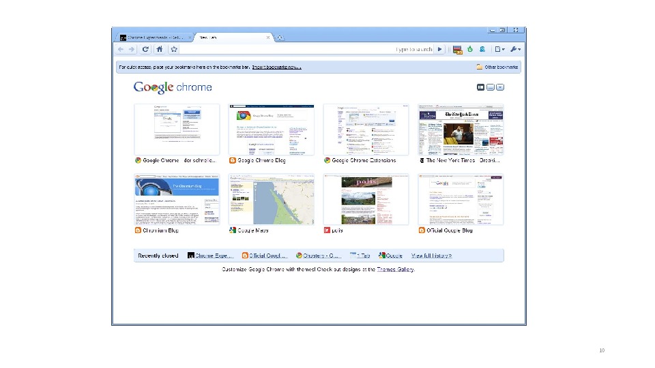Viewport: 655px width, 368px height.
Task: Click the polis title link
Action: [338, 230]
